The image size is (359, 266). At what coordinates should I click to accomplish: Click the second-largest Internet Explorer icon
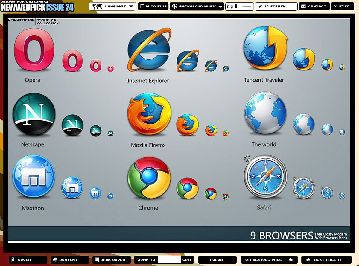pyautogui.click(x=188, y=61)
